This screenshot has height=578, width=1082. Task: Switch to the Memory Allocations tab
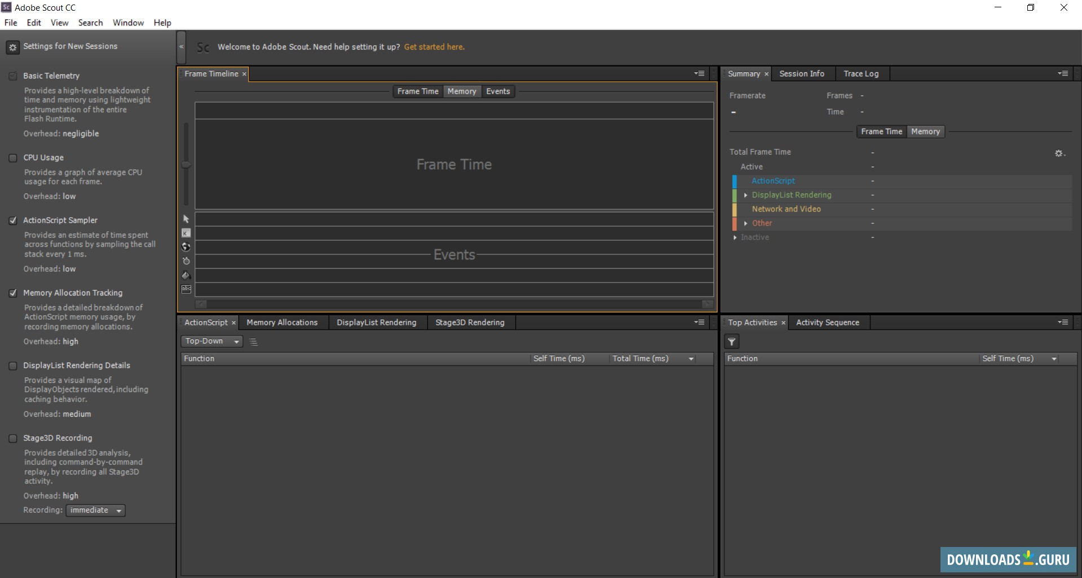click(x=282, y=322)
